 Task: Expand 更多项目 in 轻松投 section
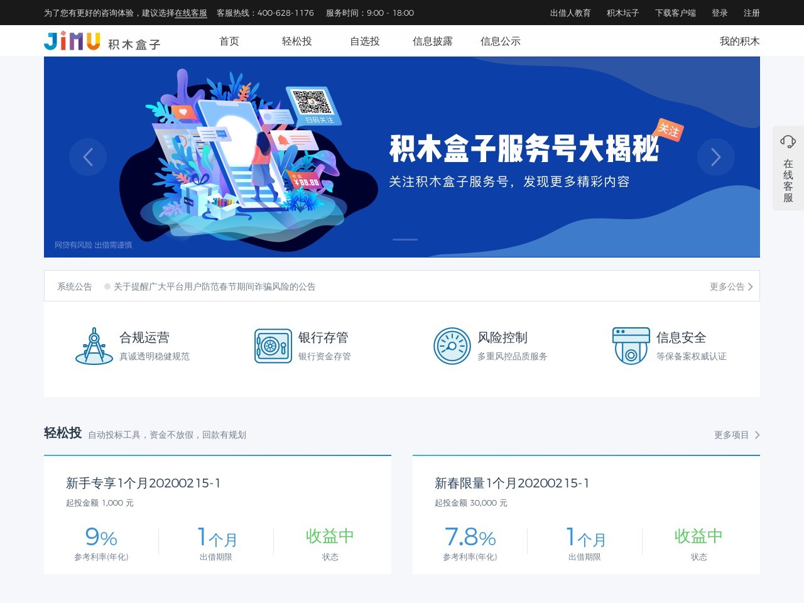click(737, 435)
